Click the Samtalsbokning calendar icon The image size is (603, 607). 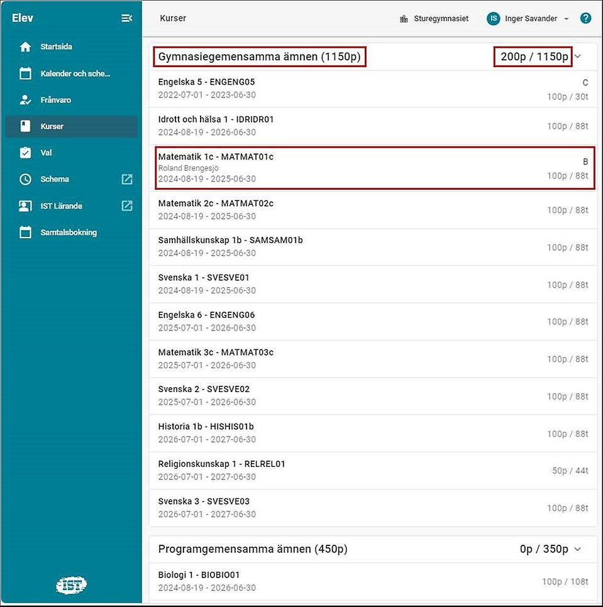tap(25, 232)
